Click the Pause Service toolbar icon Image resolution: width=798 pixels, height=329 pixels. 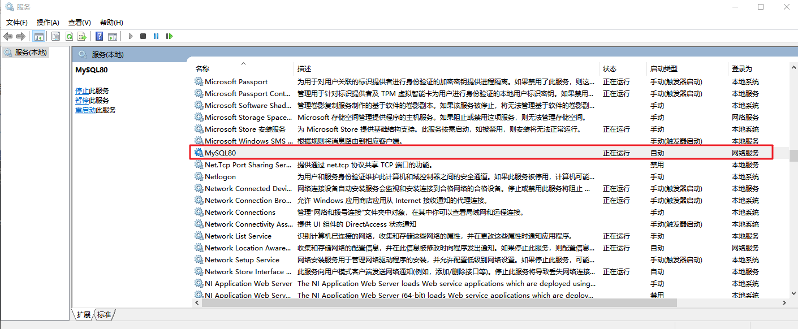pyautogui.click(x=156, y=36)
